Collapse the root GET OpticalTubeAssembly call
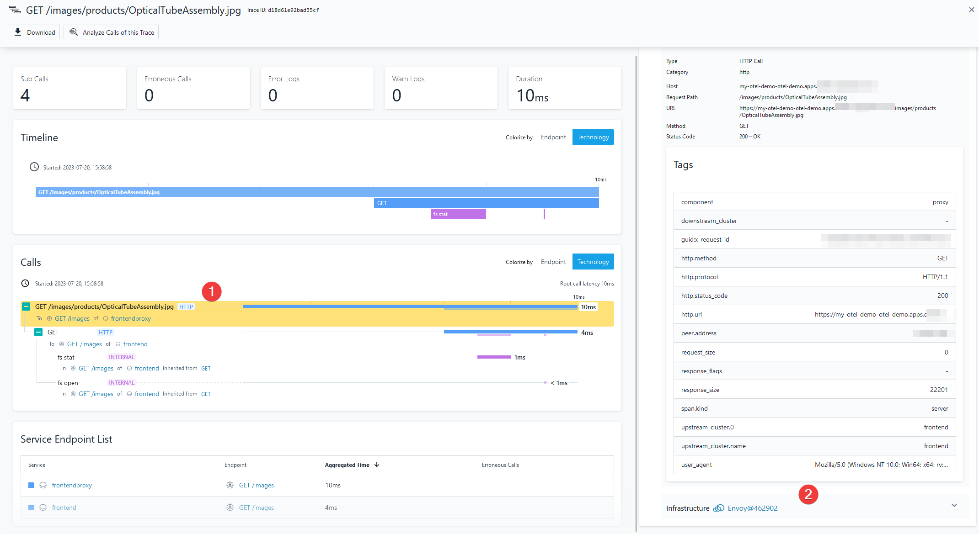Viewport: 979px width, 534px height. (26, 307)
